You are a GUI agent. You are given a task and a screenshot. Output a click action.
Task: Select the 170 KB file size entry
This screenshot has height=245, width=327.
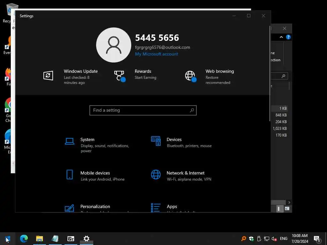[281, 135]
